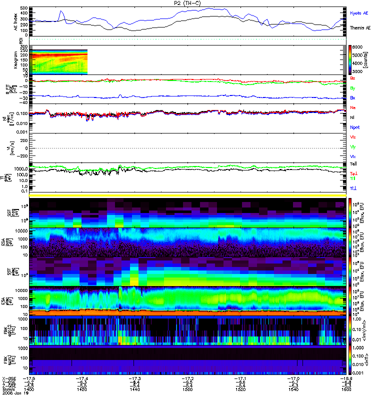The height and width of the screenshot is (400, 375).
Task: Click the 1400 time tick label
Action: [29, 389]
